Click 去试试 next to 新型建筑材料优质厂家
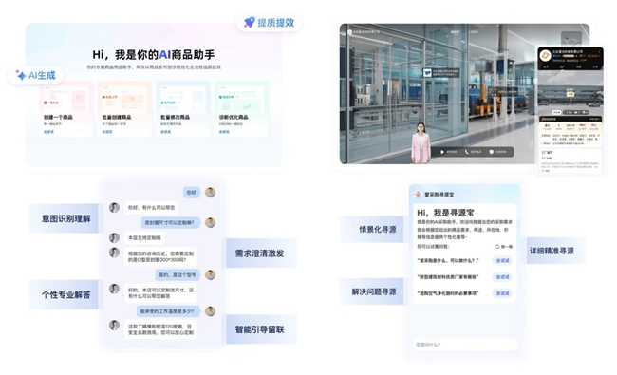This screenshot has height=375, width=617. coord(502,277)
